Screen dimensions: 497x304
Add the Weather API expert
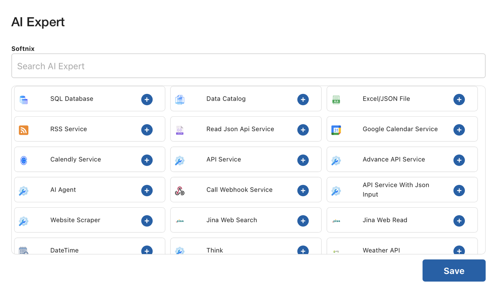[x=459, y=250]
